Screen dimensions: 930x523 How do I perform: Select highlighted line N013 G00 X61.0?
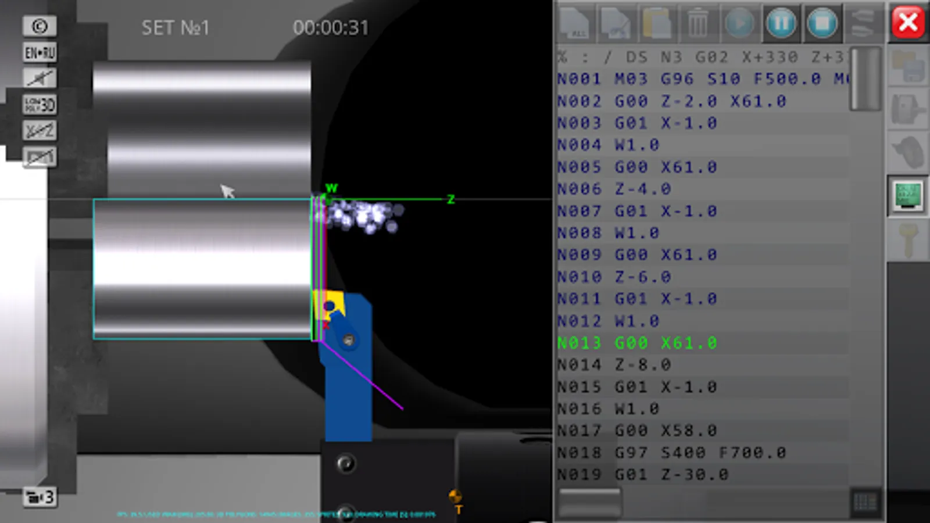coord(702,343)
